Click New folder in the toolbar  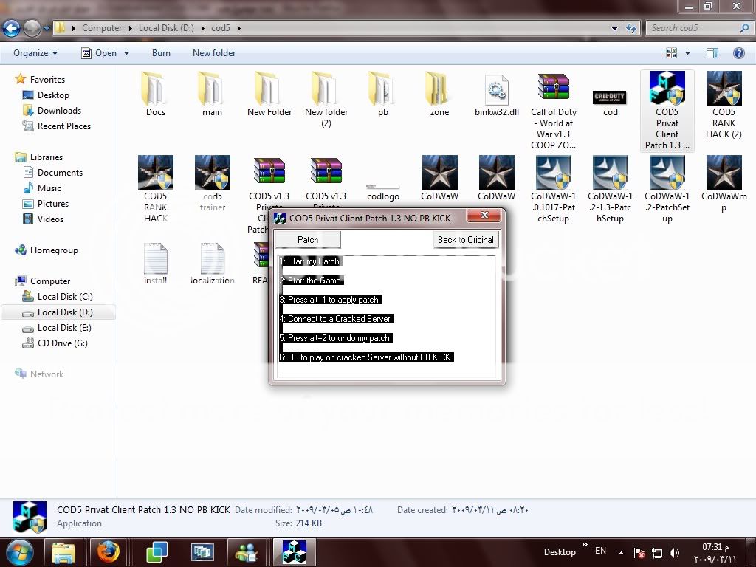tap(214, 53)
